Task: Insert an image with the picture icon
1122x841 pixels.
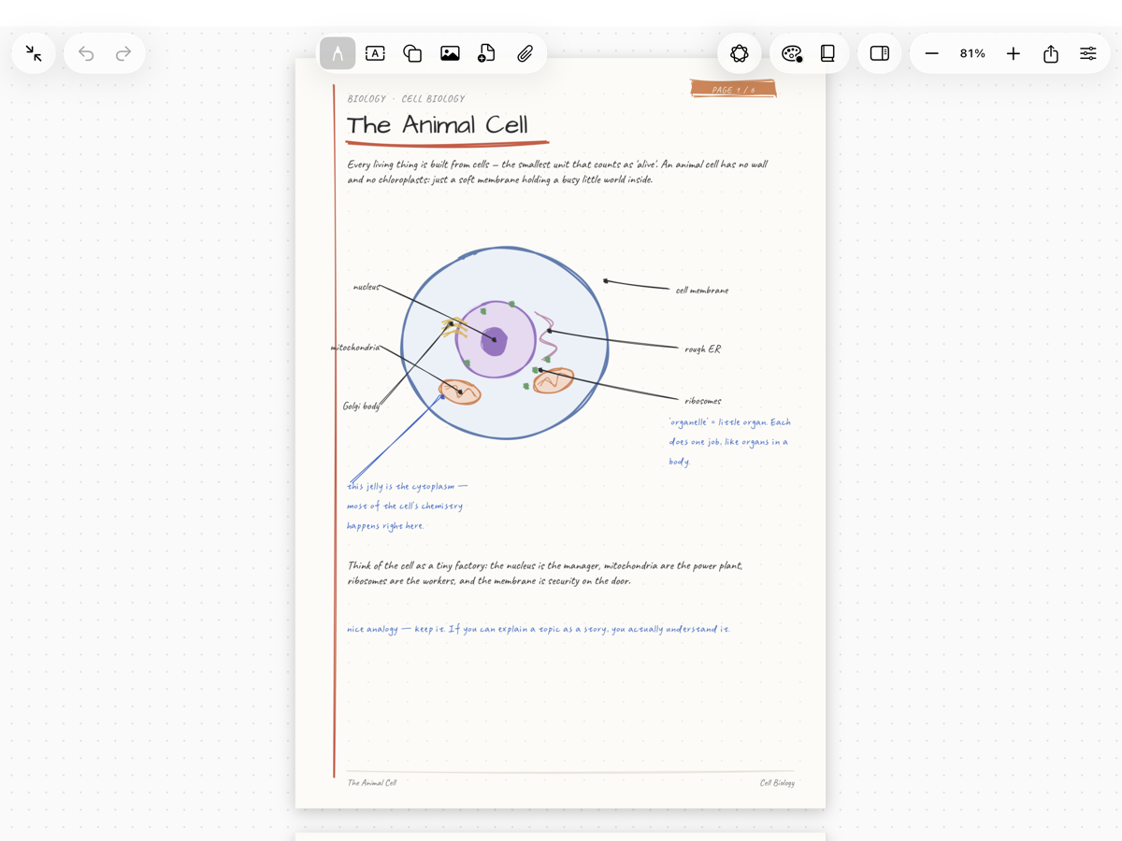Action: coord(450,53)
